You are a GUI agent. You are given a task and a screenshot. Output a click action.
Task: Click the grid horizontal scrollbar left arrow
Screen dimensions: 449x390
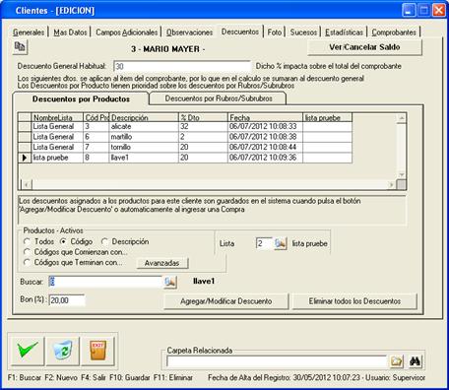[x=27, y=185]
